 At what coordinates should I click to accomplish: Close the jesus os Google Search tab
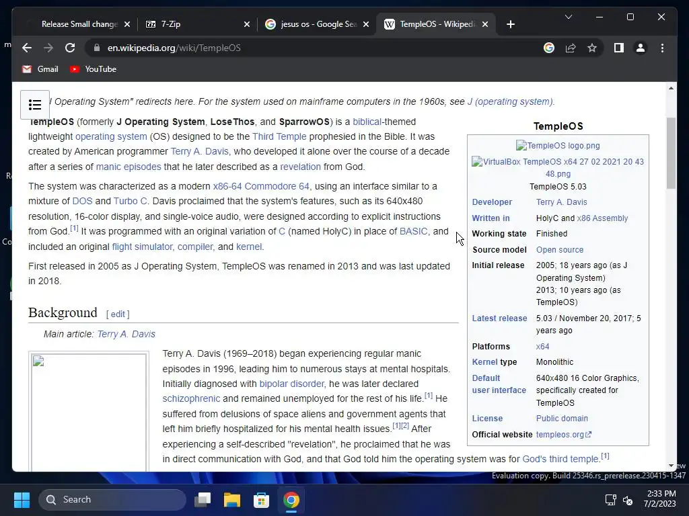point(366,24)
